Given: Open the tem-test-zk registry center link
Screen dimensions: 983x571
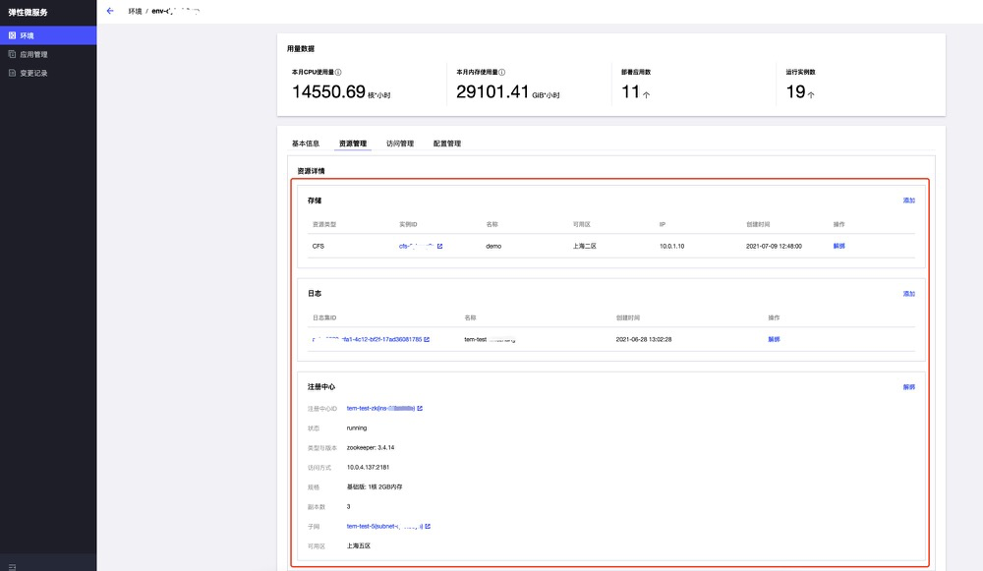Looking at the screenshot, I should (380, 407).
